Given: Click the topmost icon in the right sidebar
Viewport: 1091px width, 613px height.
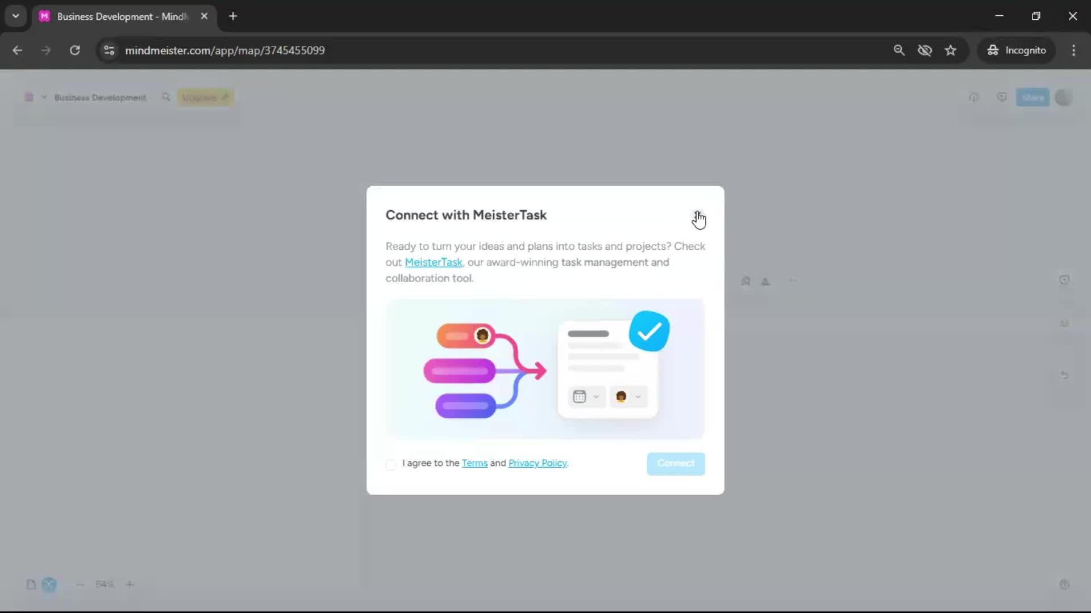Looking at the screenshot, I should [x=1065, y=280].
